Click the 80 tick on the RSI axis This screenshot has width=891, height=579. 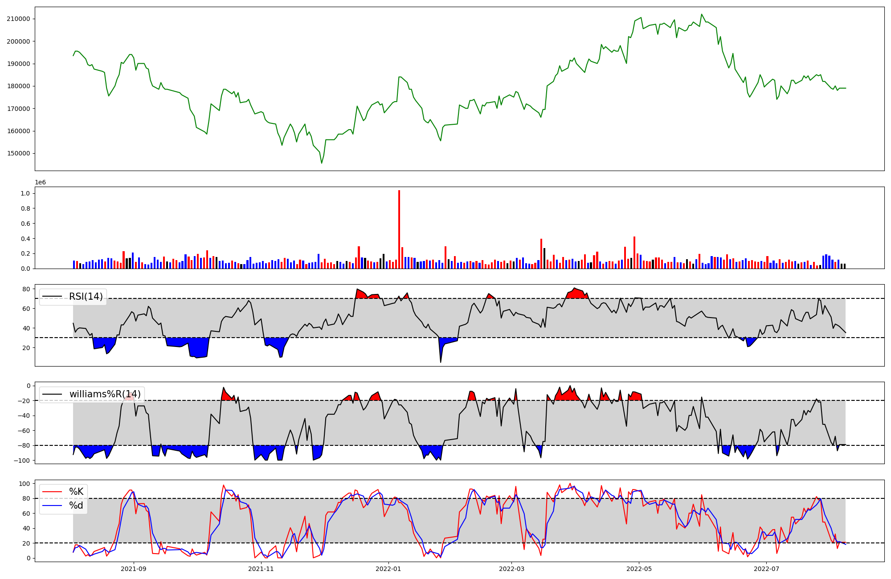click(x=26, y=289)
